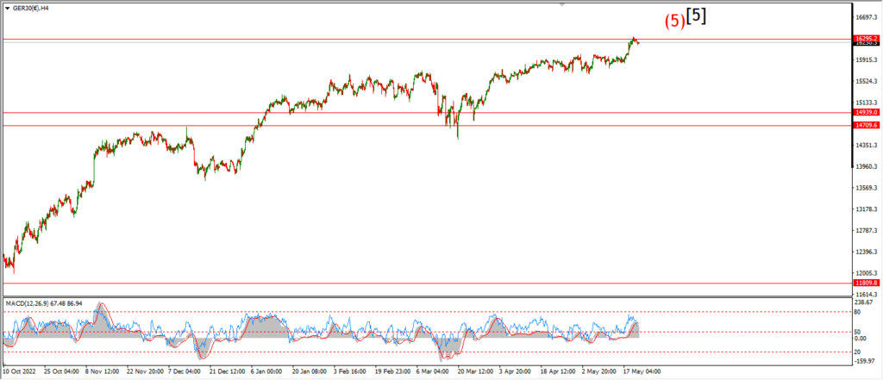
Task: Click the 238.67 MACD scale value
Action: click(864, 302)
